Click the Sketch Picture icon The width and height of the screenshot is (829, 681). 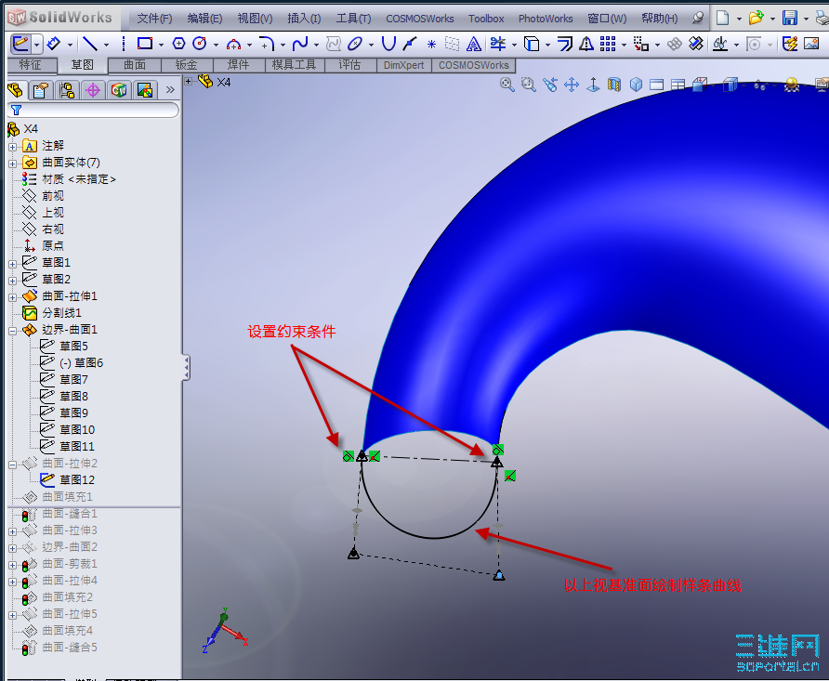pyautogui.click(x=811, y=44)
